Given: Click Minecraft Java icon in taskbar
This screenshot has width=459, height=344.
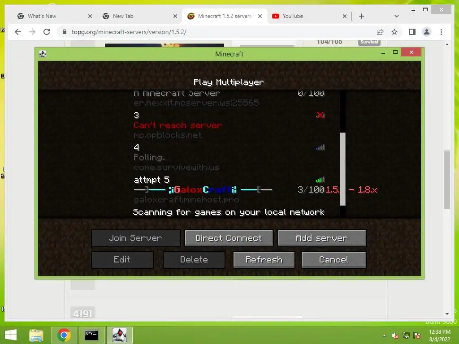Looking at the screenshot, I should coord(119,335).
